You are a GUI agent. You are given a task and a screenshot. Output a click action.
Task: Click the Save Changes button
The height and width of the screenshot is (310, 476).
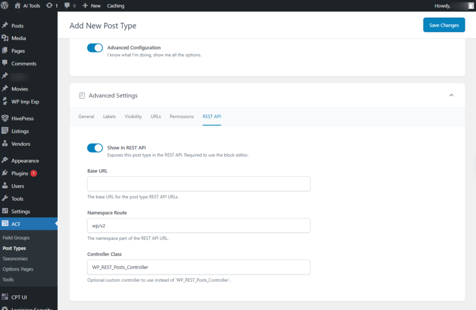pos(443,25)
